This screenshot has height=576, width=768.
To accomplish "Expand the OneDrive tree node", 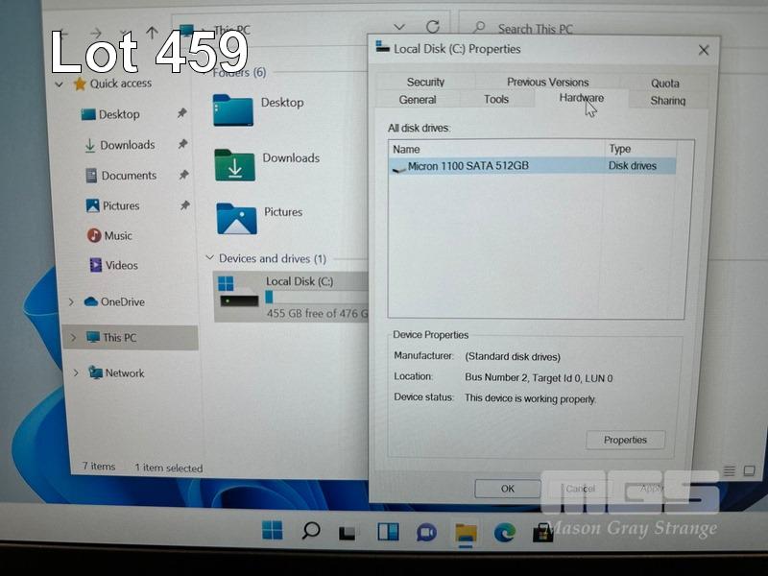I will pos(71,302).
